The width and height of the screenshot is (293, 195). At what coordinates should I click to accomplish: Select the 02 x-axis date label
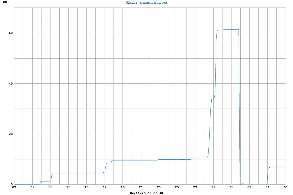249,188
